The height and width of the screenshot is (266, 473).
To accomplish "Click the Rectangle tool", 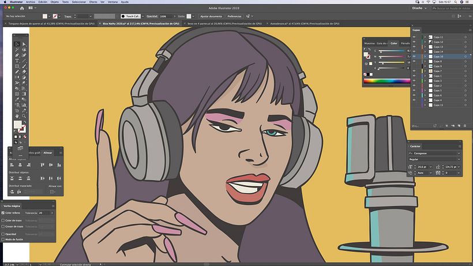I will 17,66.
